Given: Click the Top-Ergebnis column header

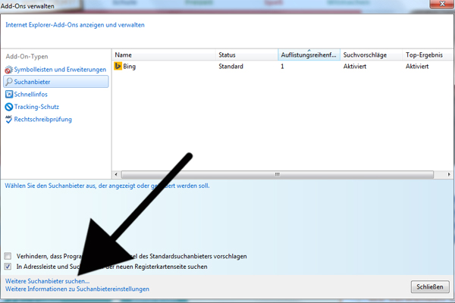Looking at the screenshot, I should 425,55.
